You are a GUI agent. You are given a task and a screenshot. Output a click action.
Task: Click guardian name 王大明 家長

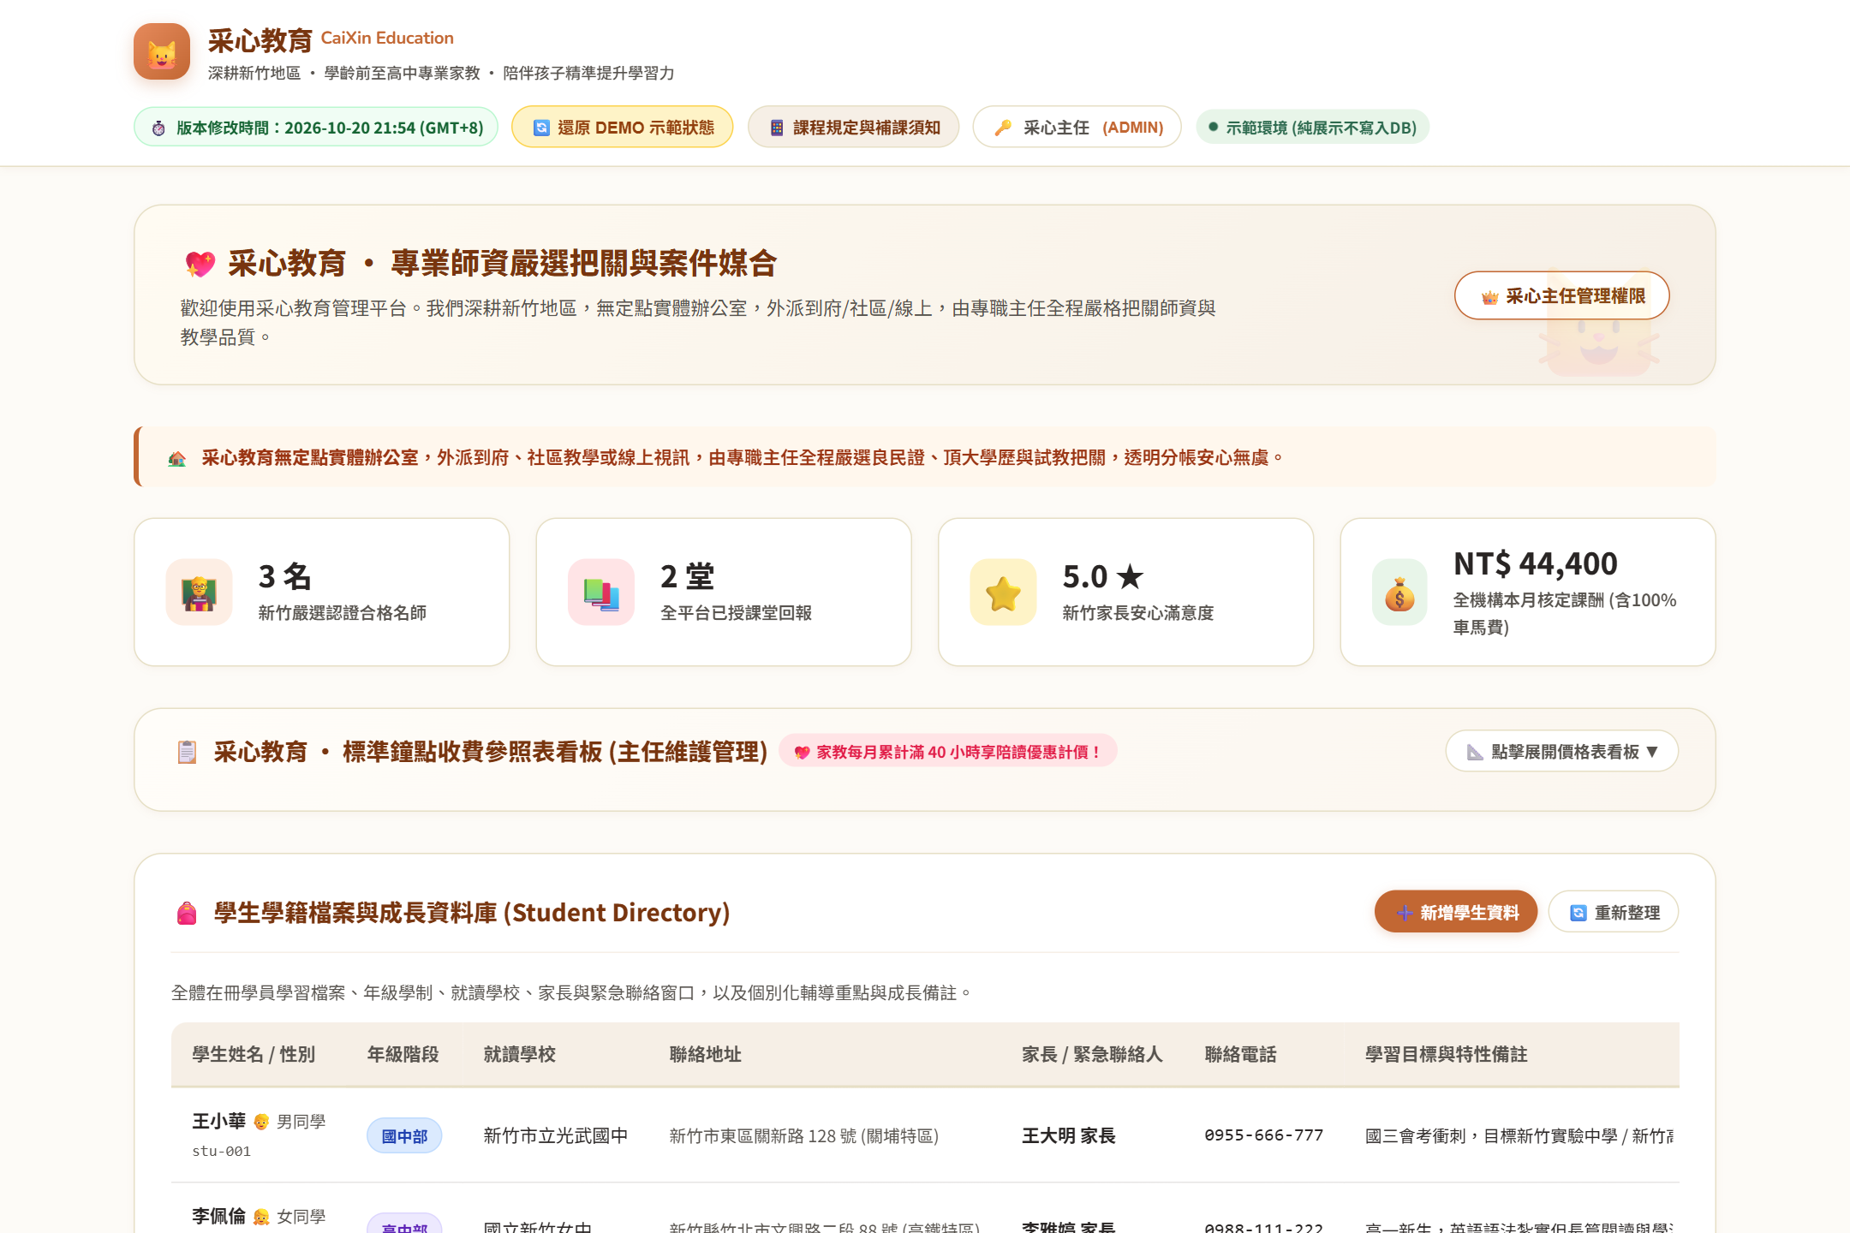[1069, 1135]
